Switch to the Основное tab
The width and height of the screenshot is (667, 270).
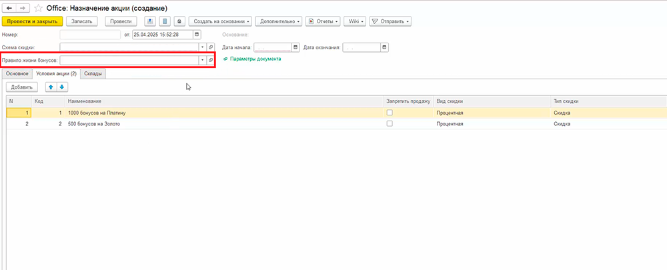click(x=17, y=73)
